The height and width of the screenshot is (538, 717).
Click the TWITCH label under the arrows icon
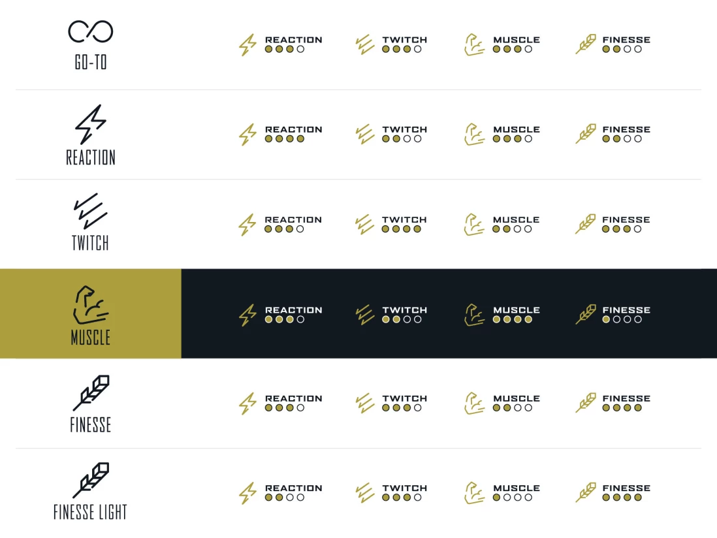[x=91, y=244]
